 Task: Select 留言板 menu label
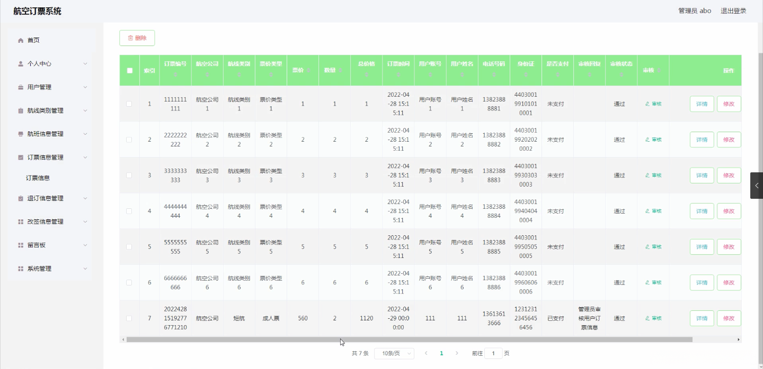[37, 245]
